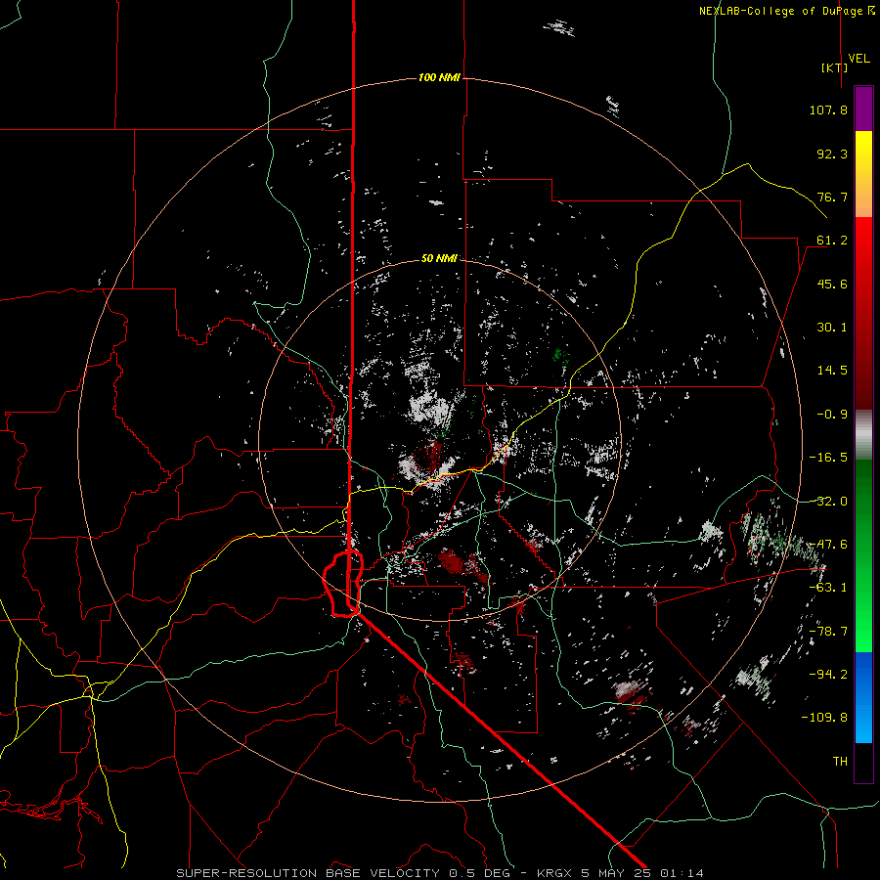Click the 92.3 scale value
880x880 pixels.
832,154
